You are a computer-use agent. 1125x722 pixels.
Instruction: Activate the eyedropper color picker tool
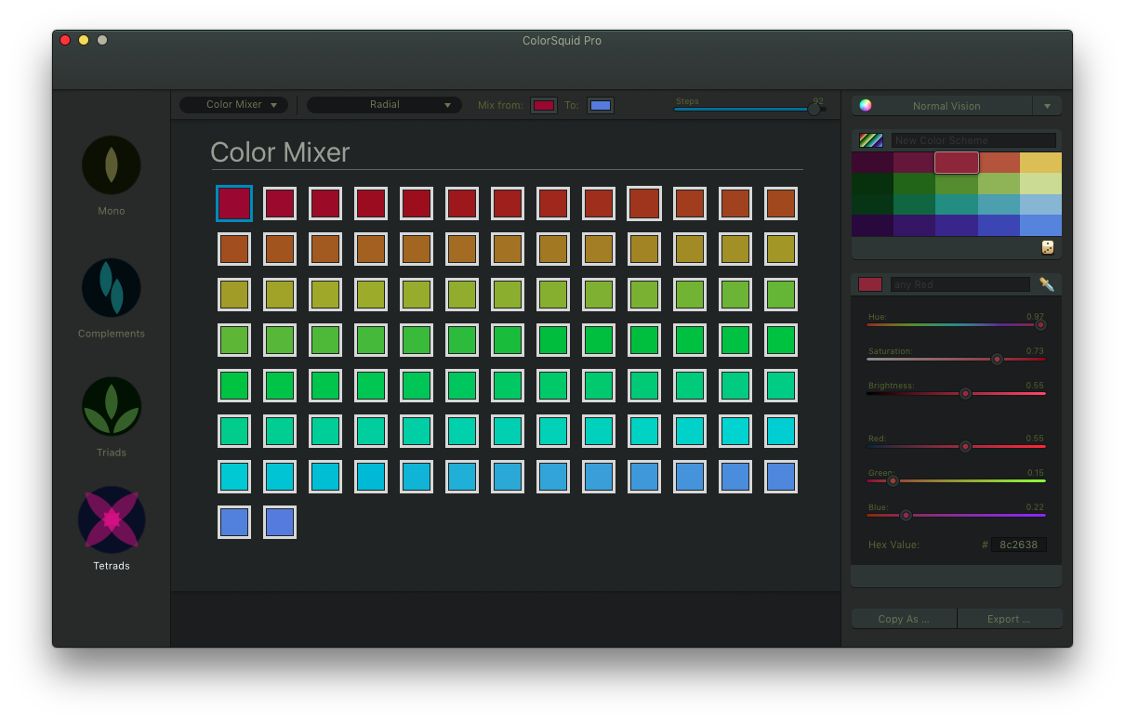pyautogui.click(x=1047, y=284)
